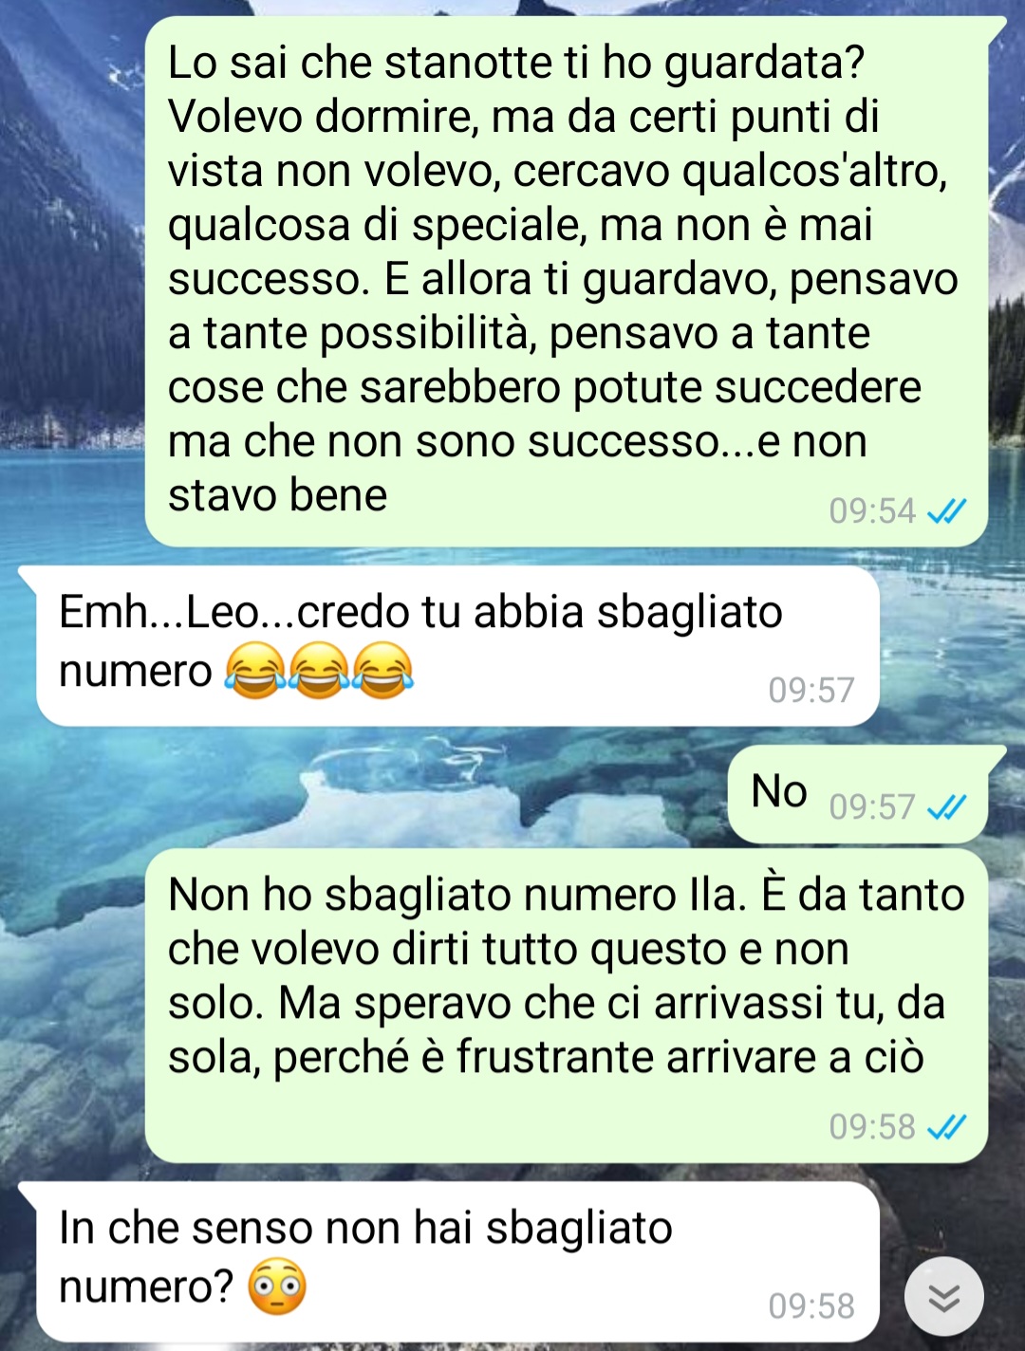This screenshot has height=1351, width=1025.
Task: Tap the 'In che senso non hai sbagliato' message
Action: [457, 1262]
